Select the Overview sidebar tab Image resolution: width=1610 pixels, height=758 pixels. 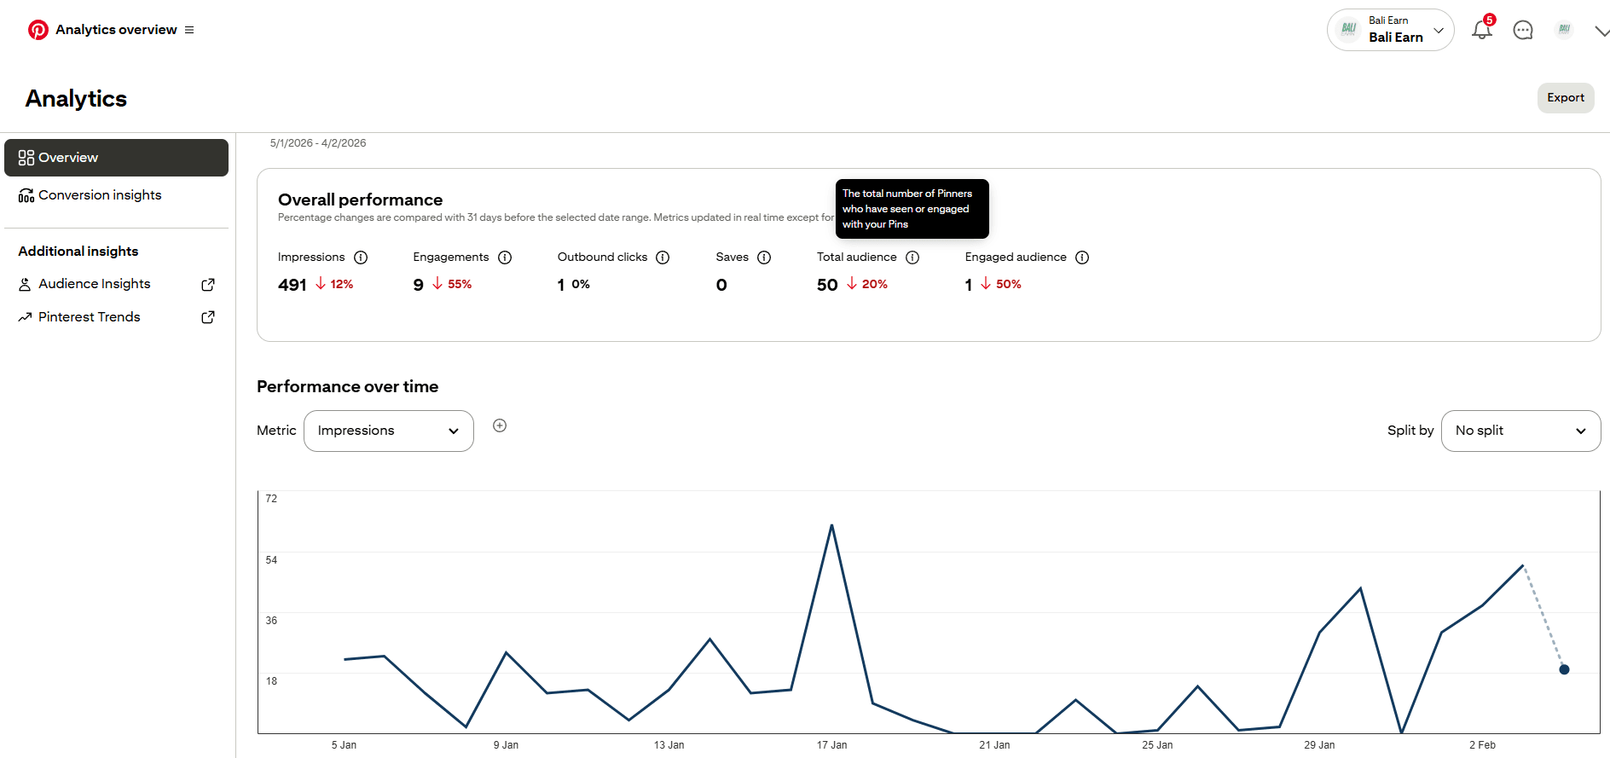[116, 158]
